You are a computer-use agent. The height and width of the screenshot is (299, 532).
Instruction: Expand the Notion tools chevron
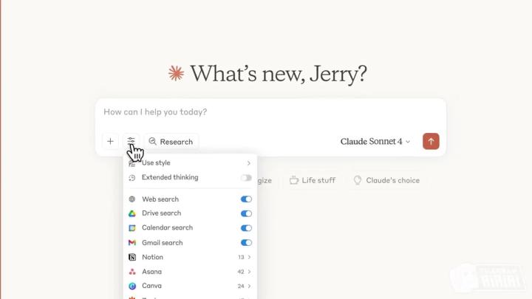click(x=249, y=258)
